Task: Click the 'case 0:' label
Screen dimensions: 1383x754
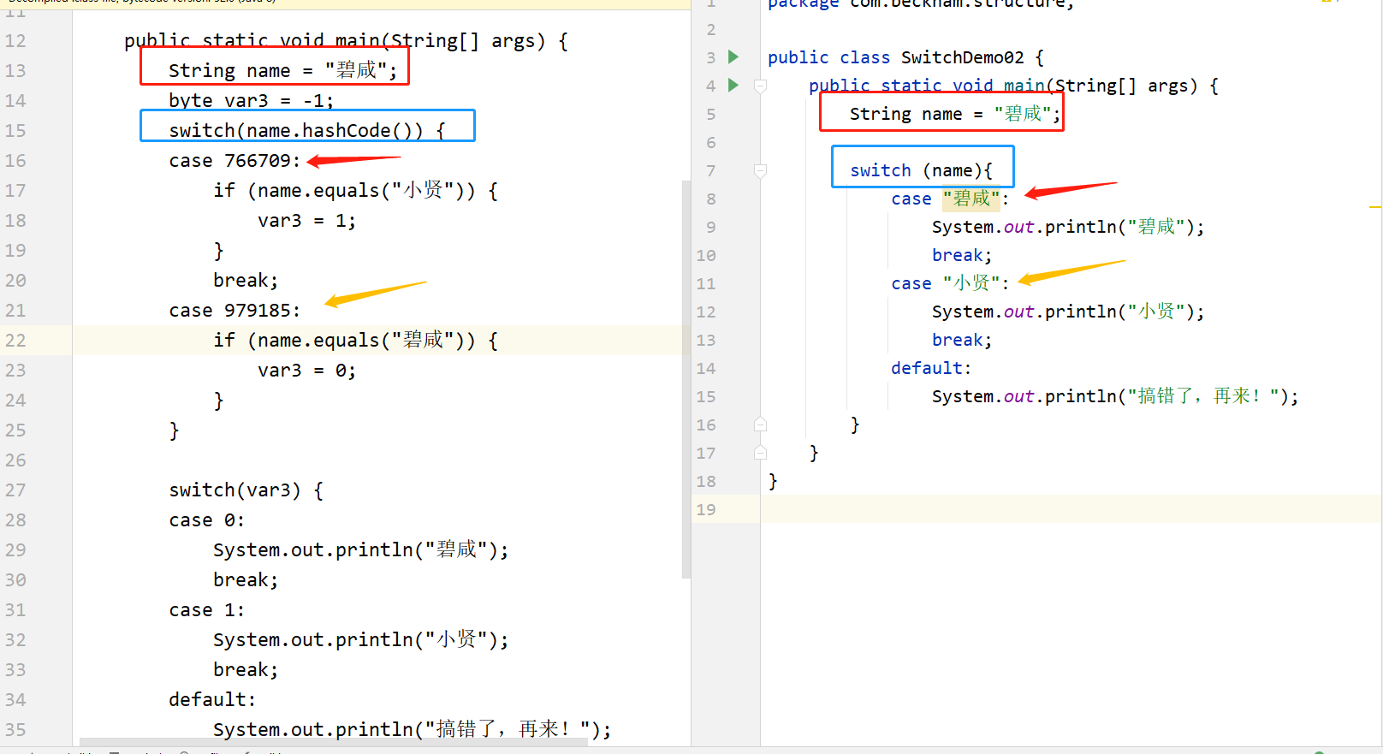Action: (206, 520)
